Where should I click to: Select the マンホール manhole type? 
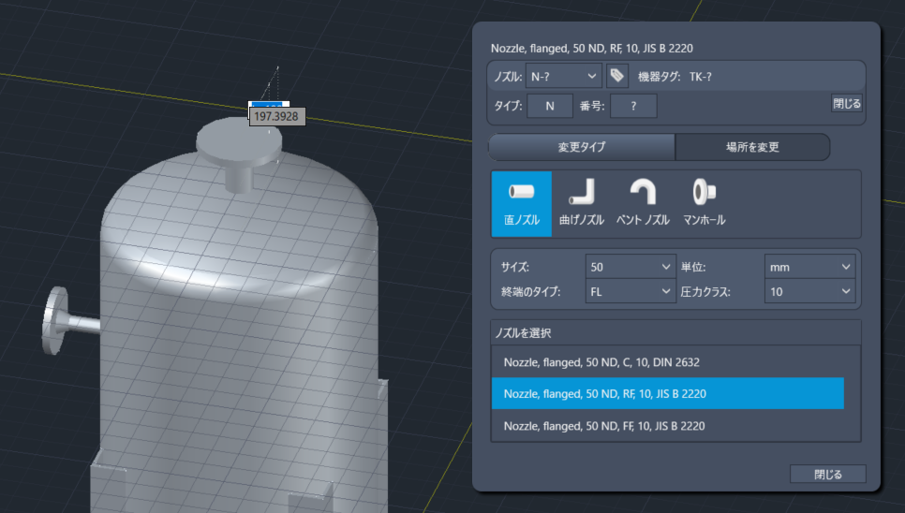tap(705, 203)
